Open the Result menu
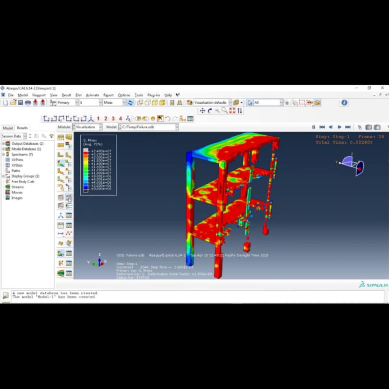389x389 pixels. tap(66, 95)
